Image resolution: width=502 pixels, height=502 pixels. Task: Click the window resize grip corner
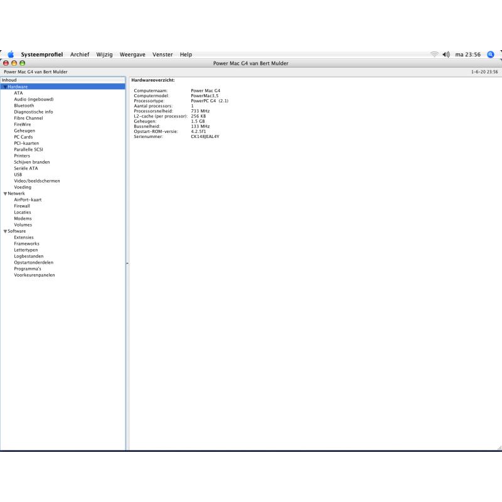[499, 448]
